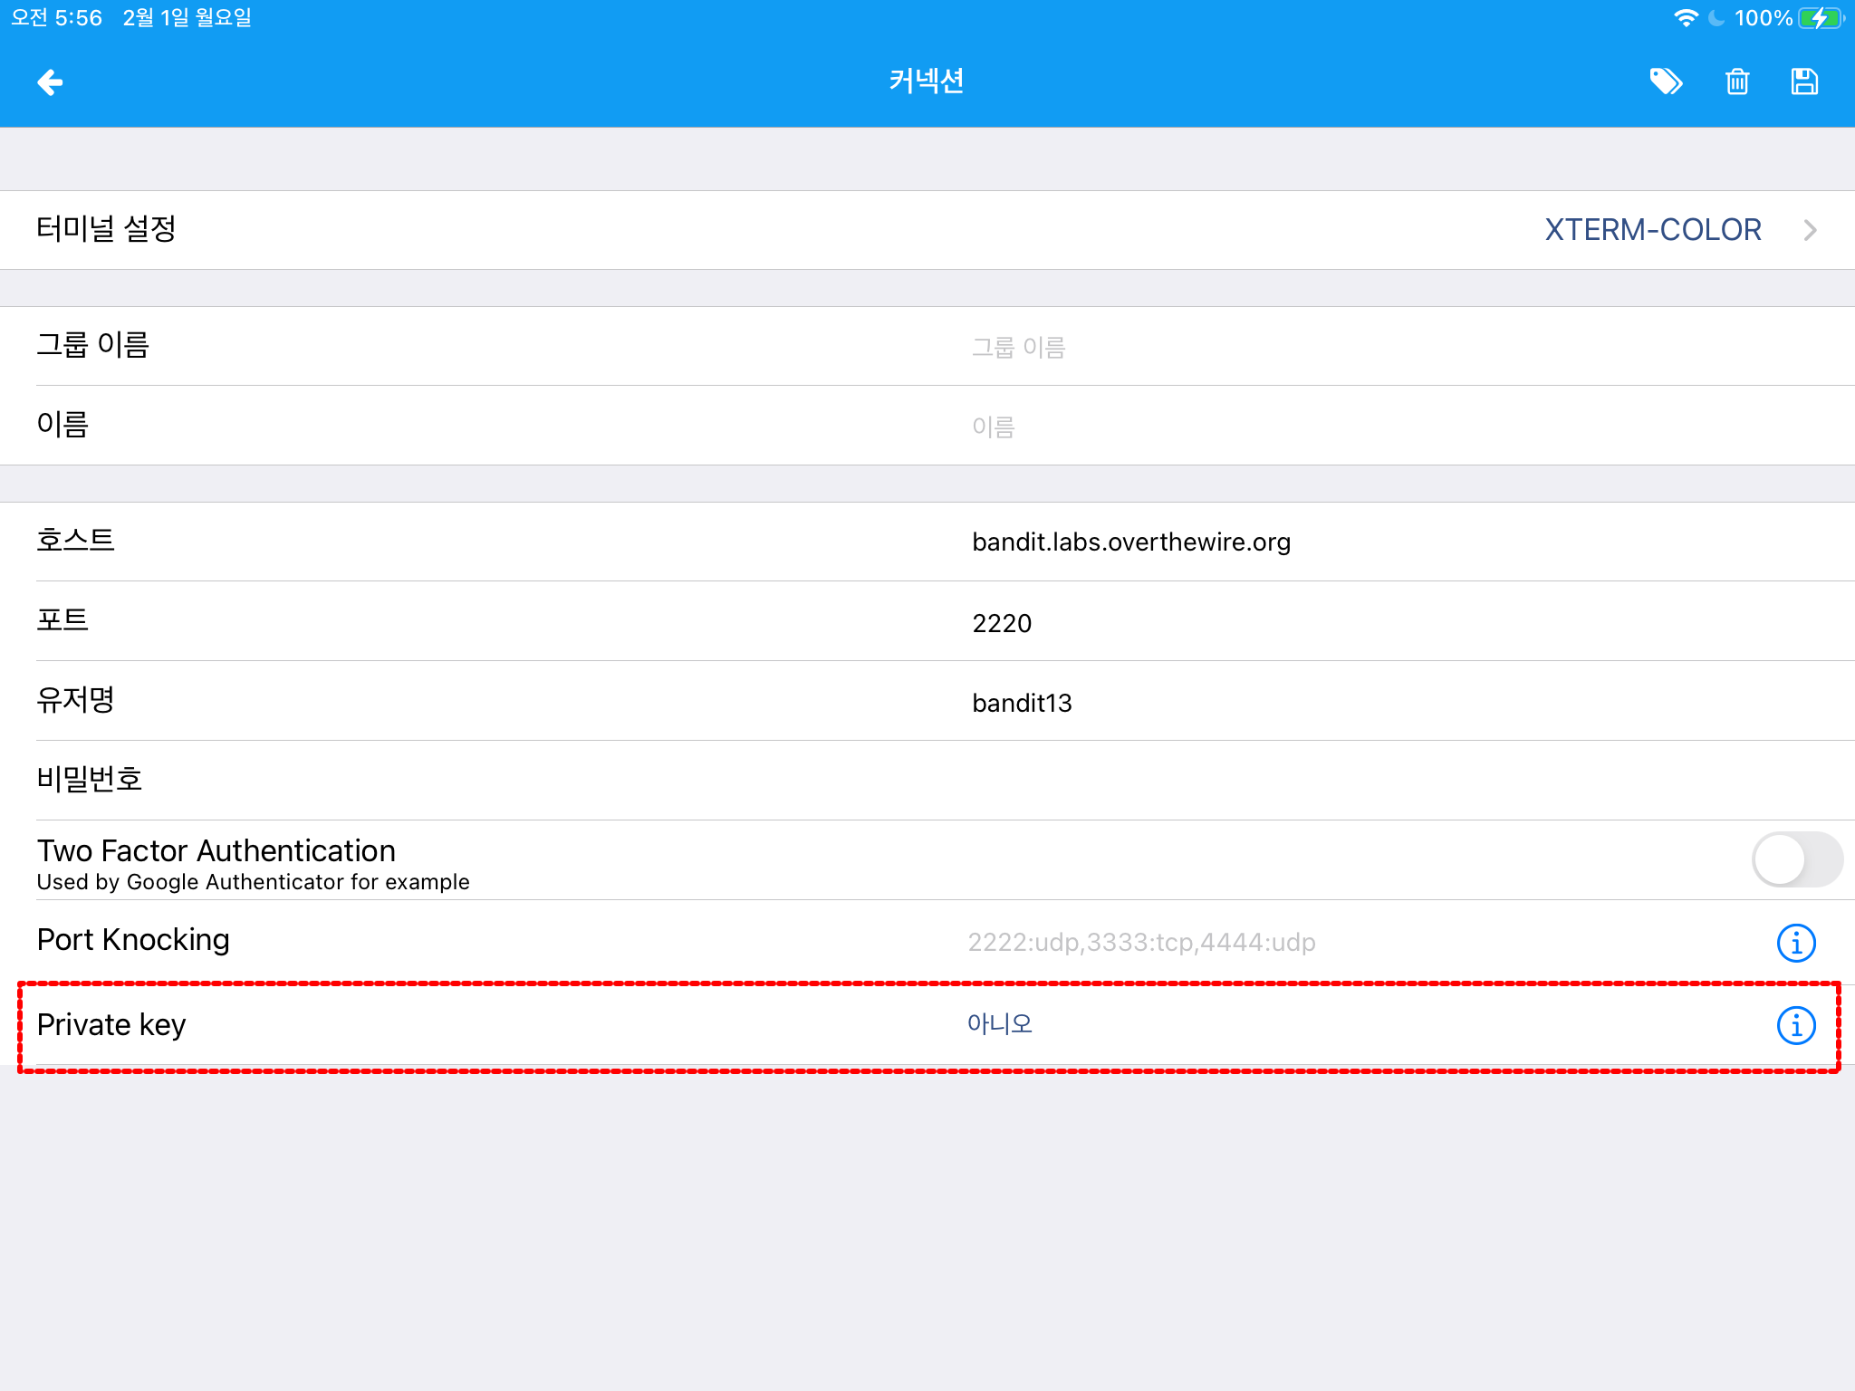Image resolution: width=1855 pixels, height=1391 pixels.
Task: Expand terminal settings chevron arrow
Action: [x=1810, y=230]
